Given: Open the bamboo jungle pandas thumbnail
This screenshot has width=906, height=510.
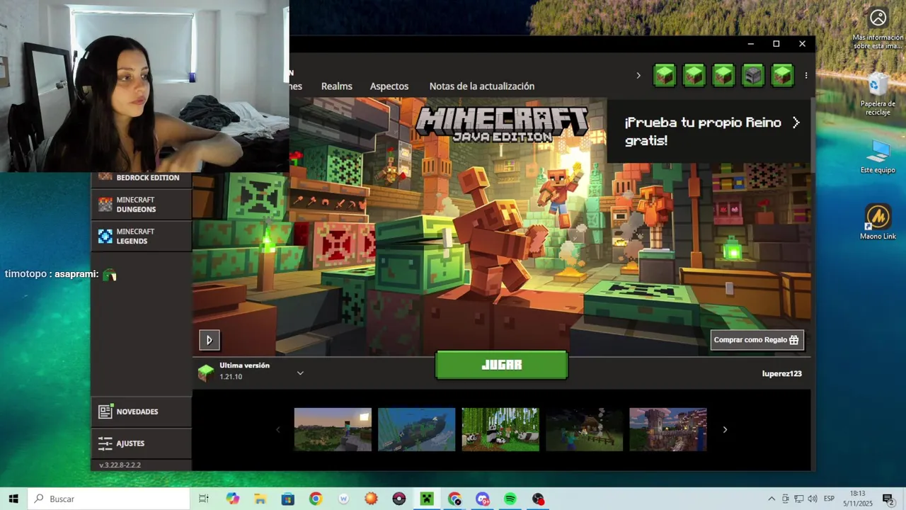Looking at the screenshot, I should pyautogui.click(x=500, y=429).
